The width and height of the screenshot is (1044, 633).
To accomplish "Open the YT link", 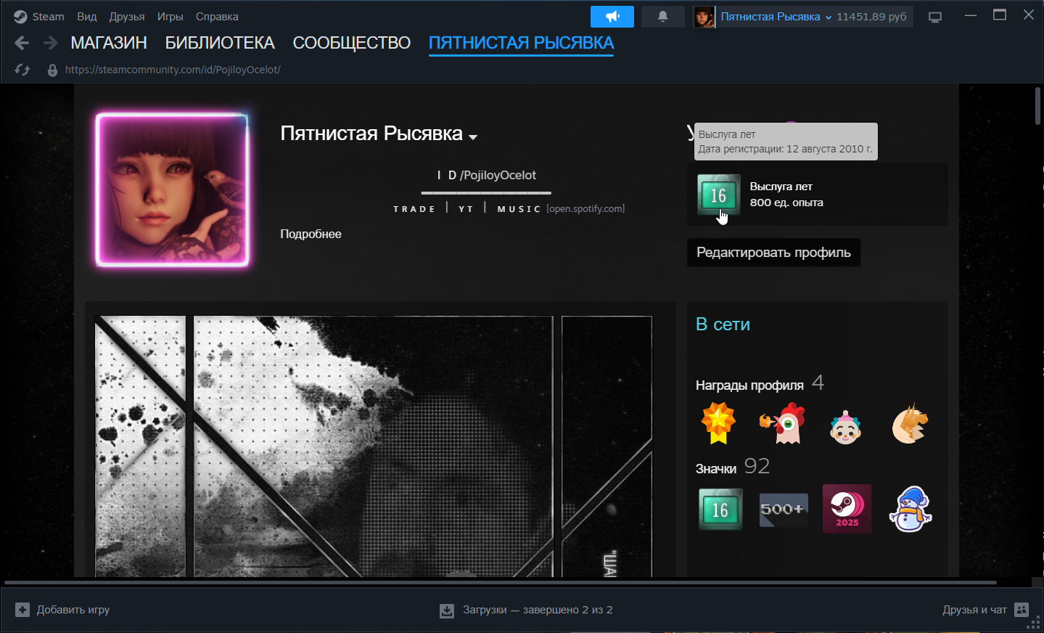I will tap(466, 209).
